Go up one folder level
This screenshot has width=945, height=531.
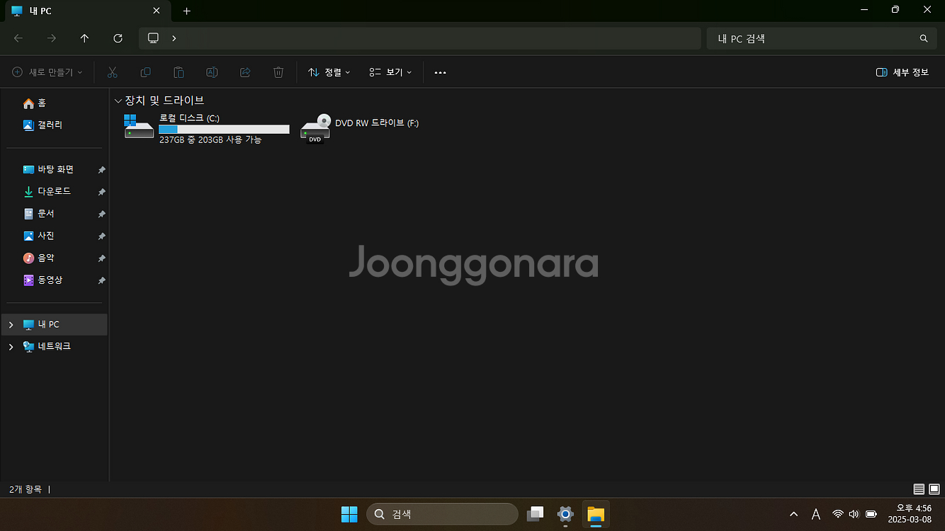point(84,38)
